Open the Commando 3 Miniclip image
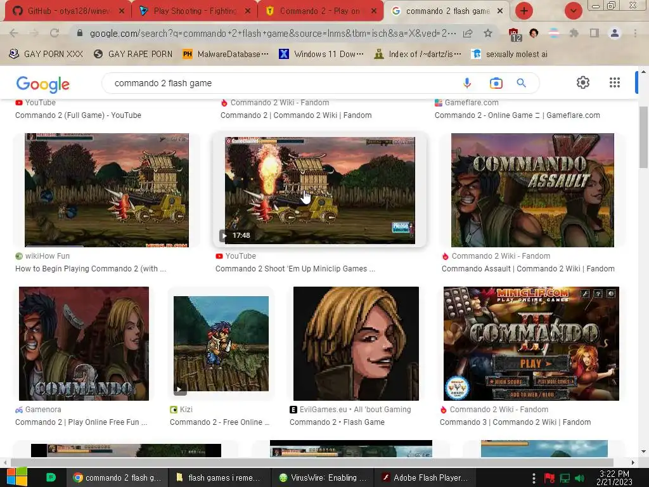The image size is (649, 487). (x=531, y=343)
